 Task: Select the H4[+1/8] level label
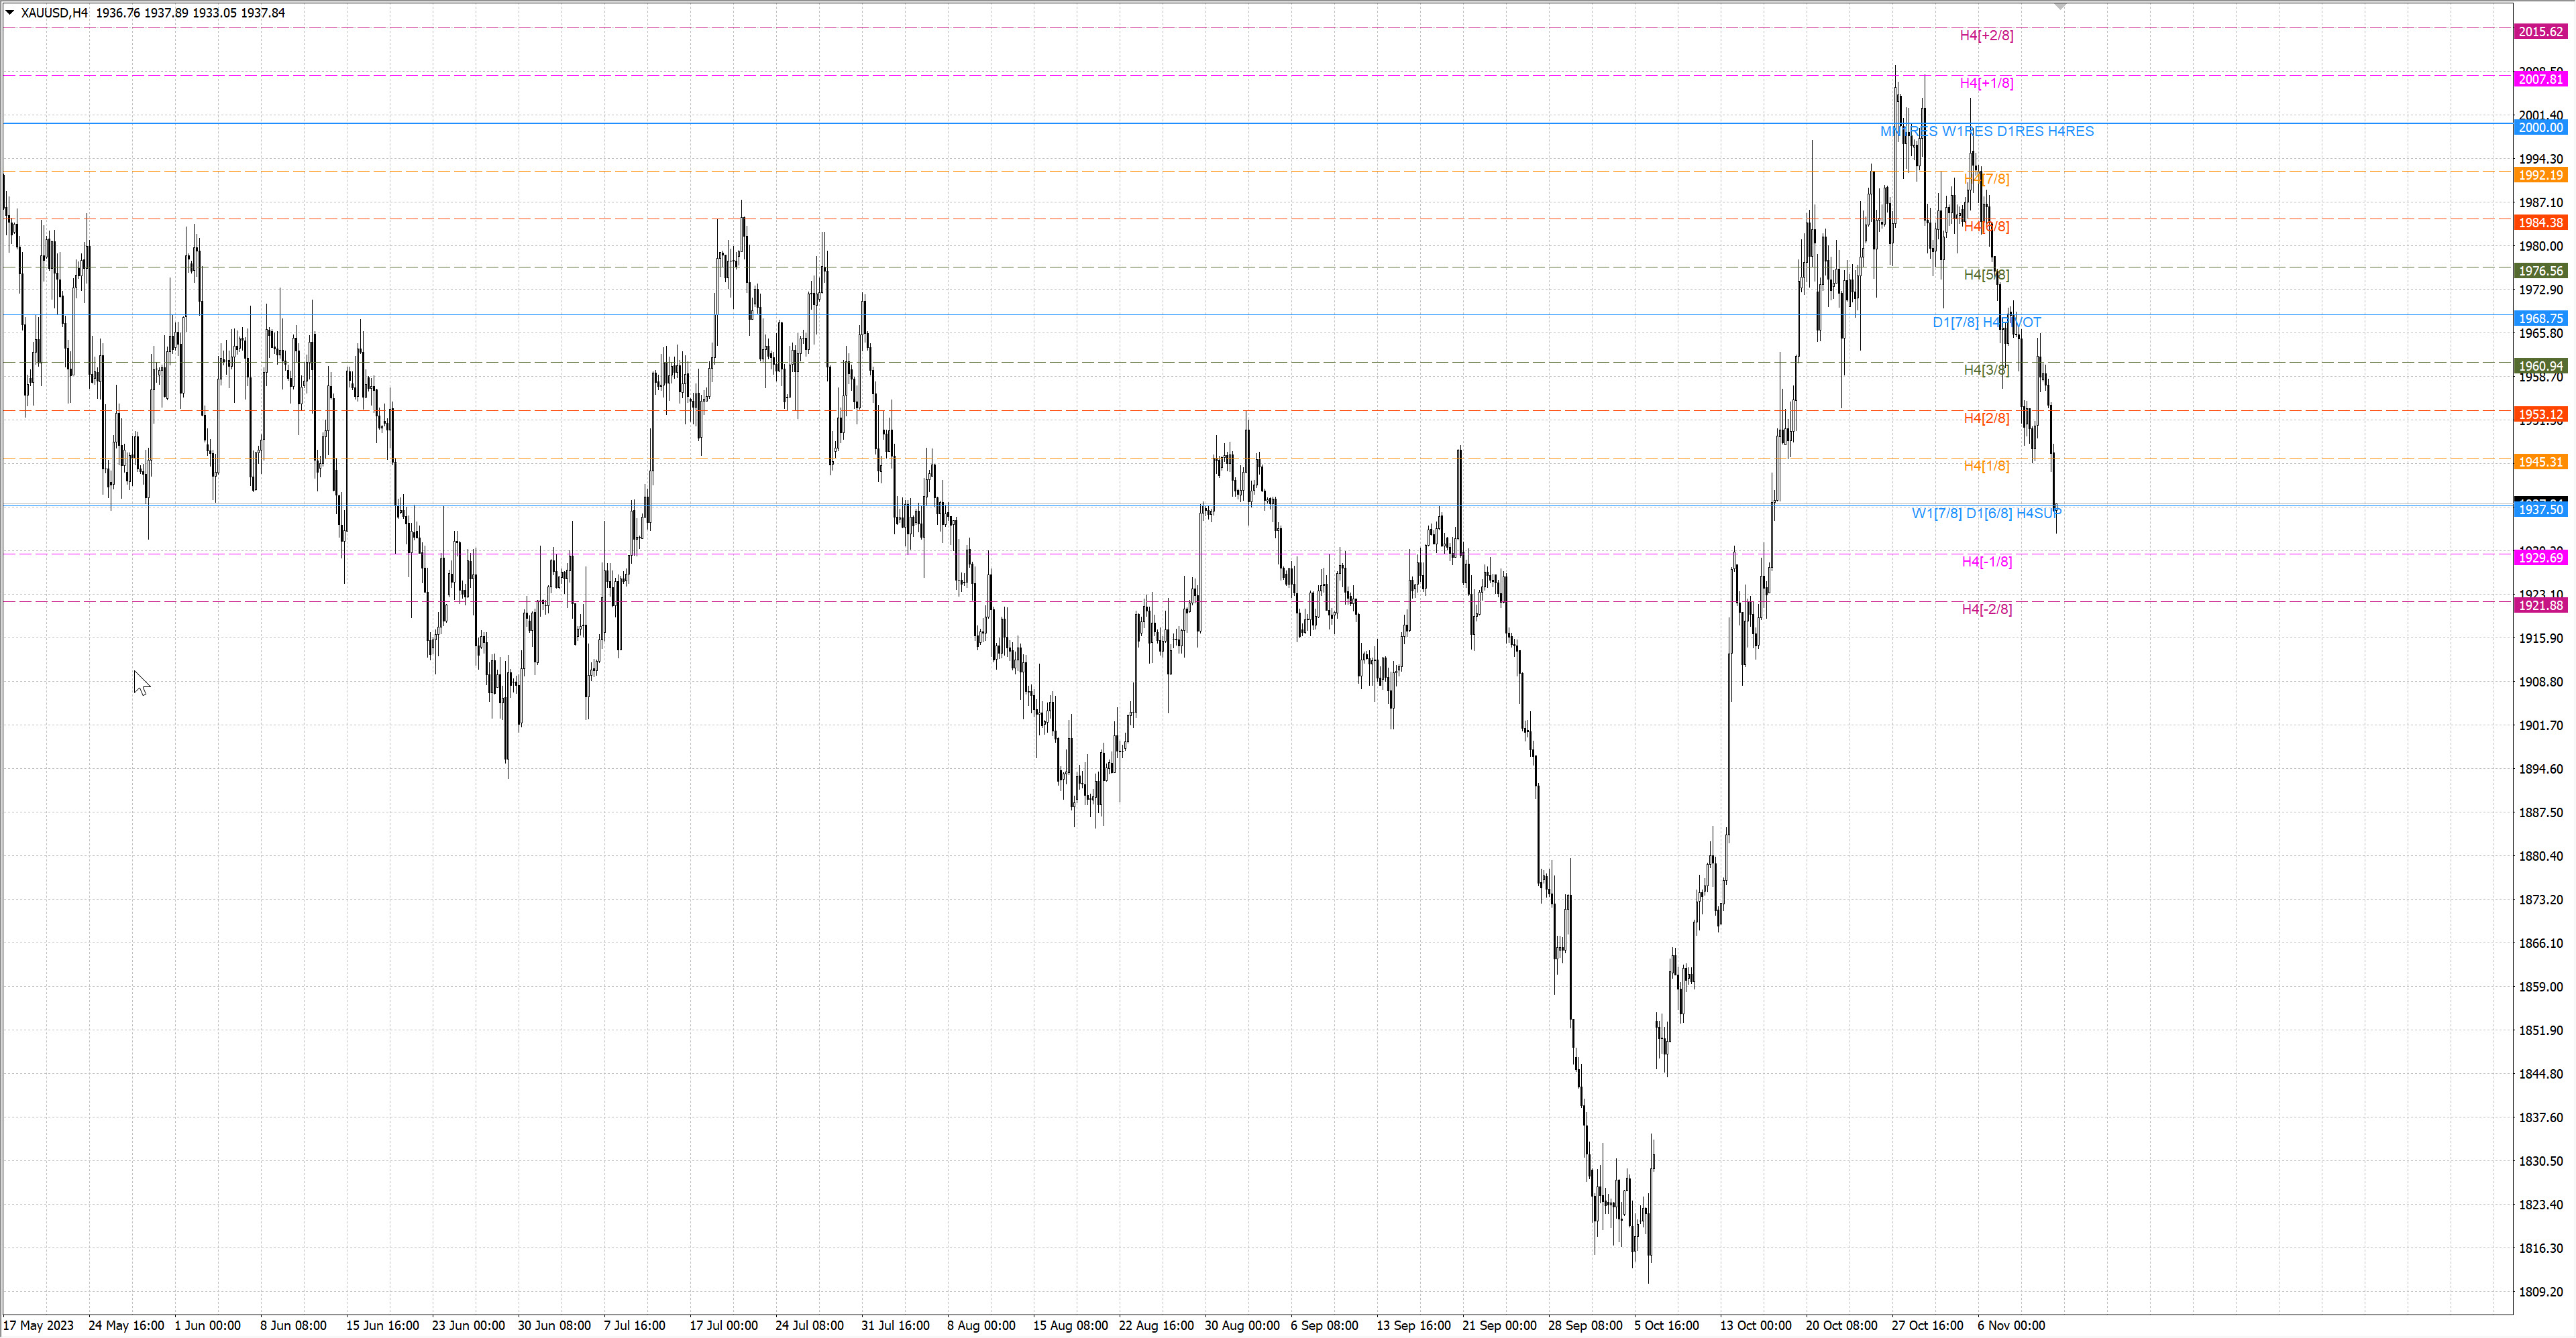tap(1986, 83)
